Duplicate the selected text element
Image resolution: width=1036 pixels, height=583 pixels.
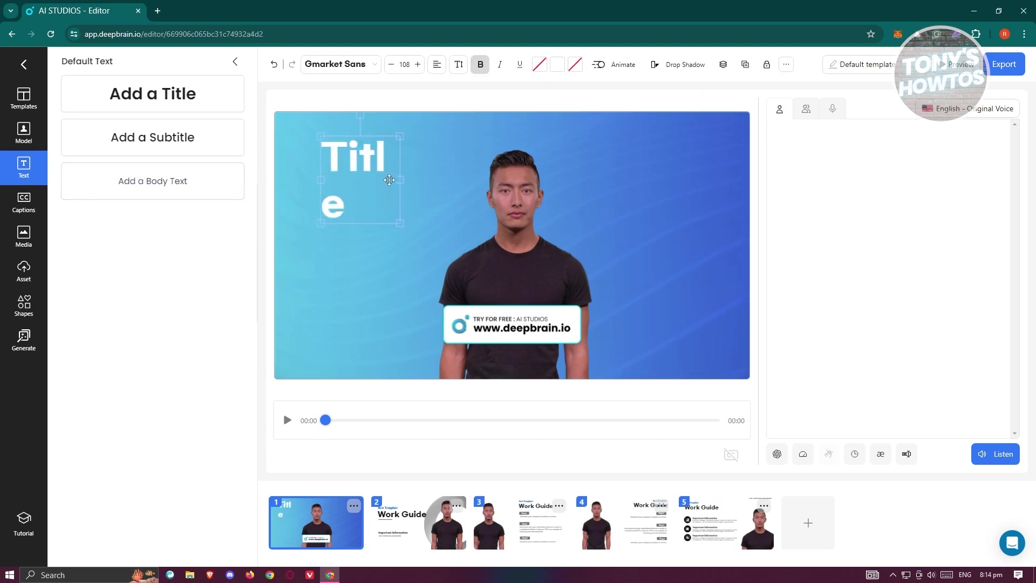tap(745, 65)
